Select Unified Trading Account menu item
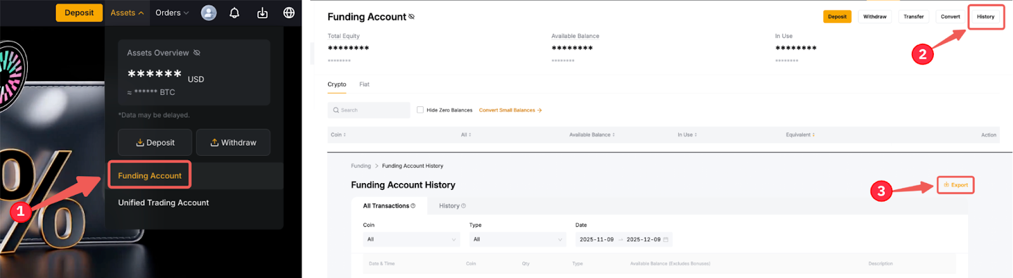This screenshot has width=1013, height=278. pyautogui.click(x=163, y=203)
